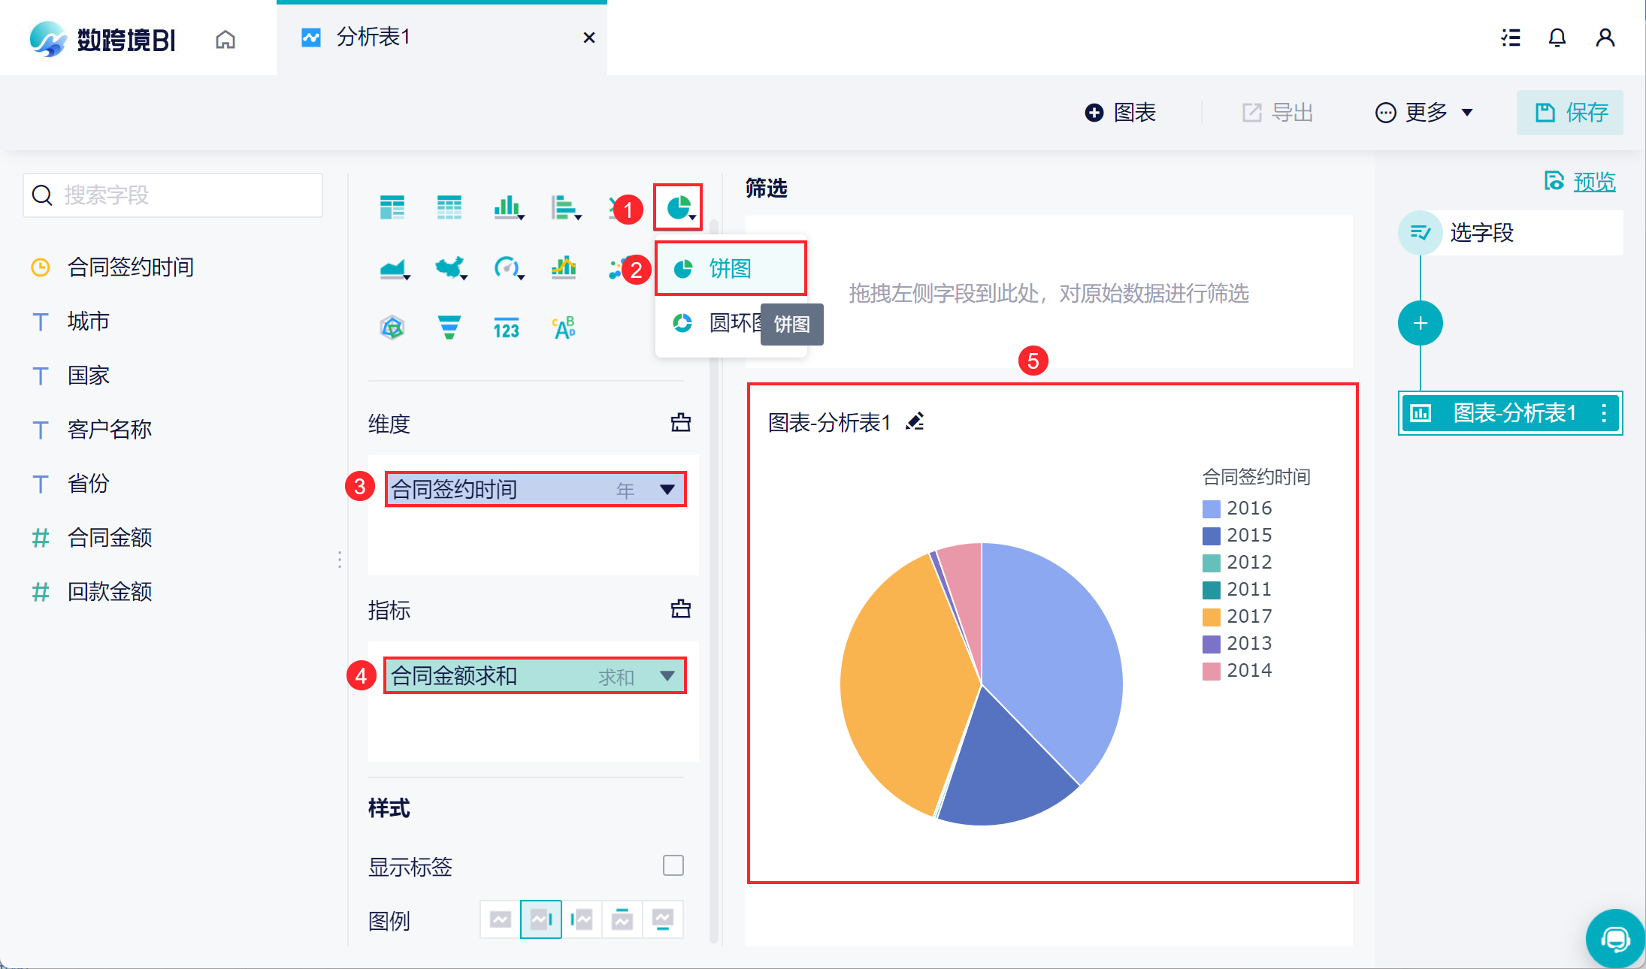Set legend position to left
Image resolution: width=1646 pixels, height=969 pixels.
pos(582,919)
